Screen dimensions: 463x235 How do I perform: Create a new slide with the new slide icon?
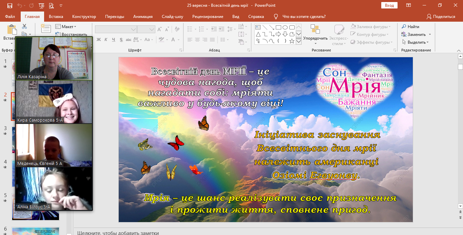46,29
